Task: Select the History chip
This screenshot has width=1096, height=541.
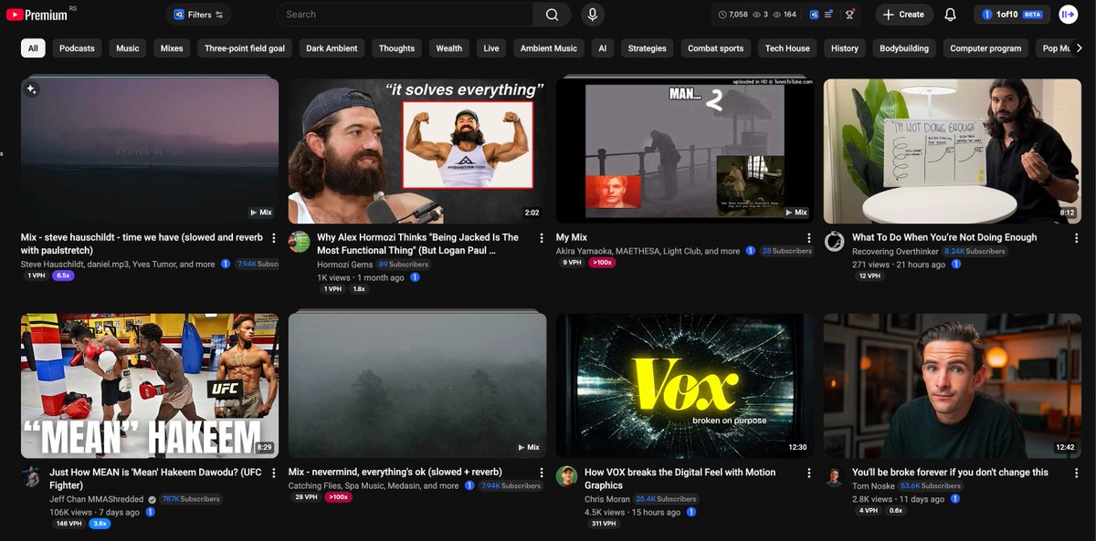Action: (x=845, y=48)
